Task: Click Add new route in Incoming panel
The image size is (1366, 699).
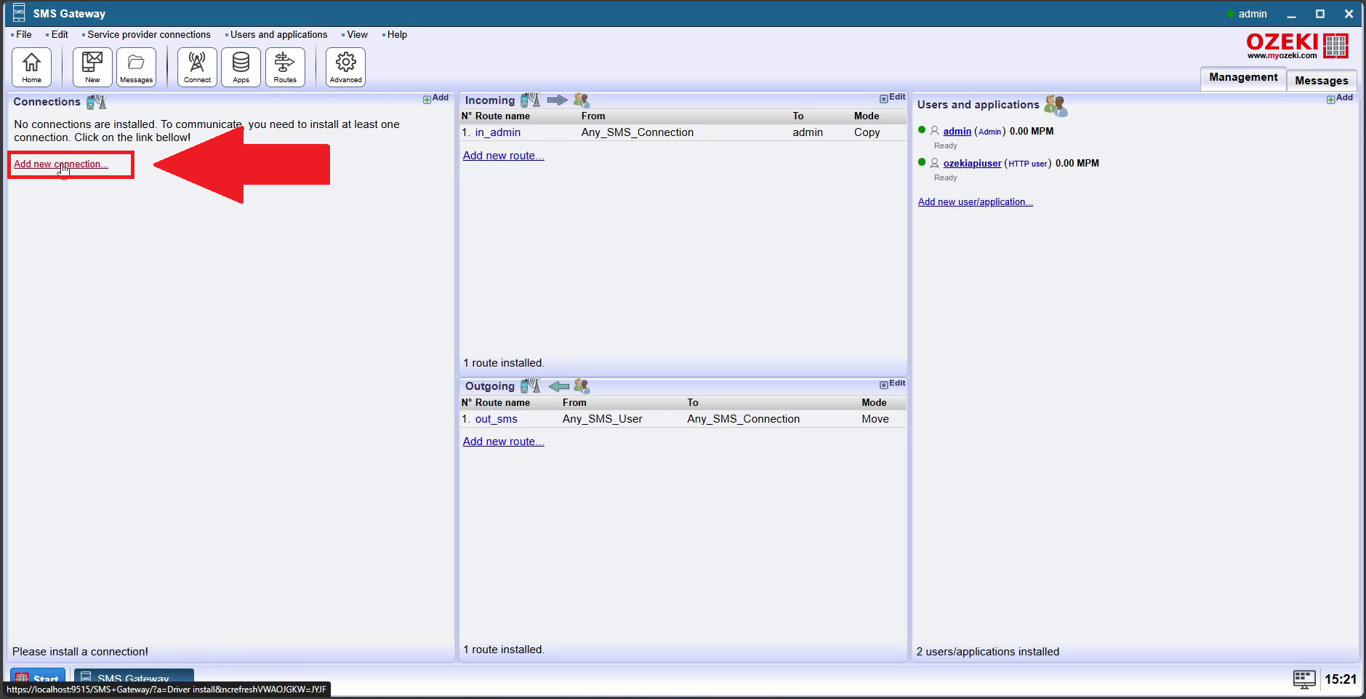Action: pos(504,156)
